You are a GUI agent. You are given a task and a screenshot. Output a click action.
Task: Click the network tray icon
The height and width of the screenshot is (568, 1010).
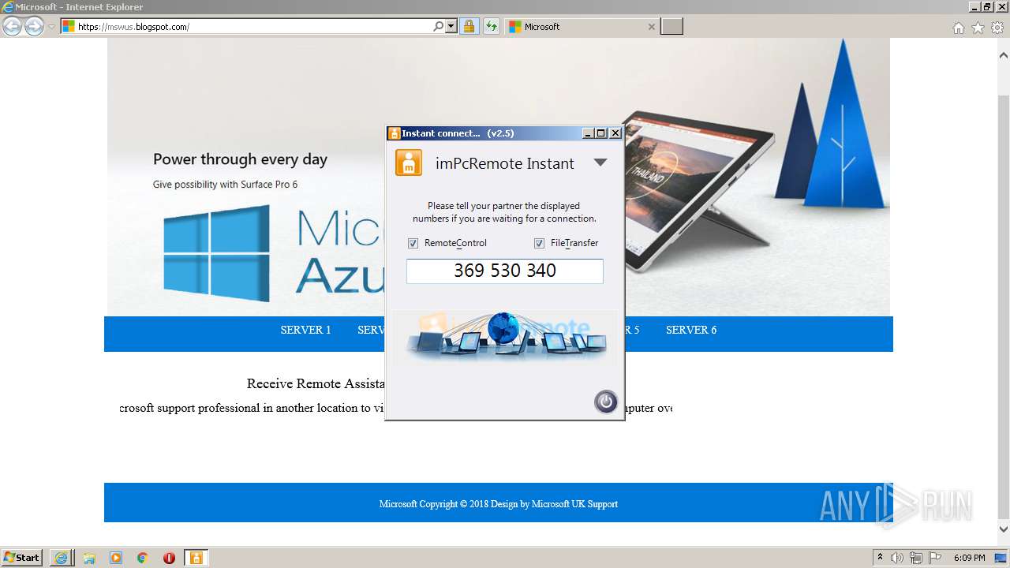[x=916, y=558]
